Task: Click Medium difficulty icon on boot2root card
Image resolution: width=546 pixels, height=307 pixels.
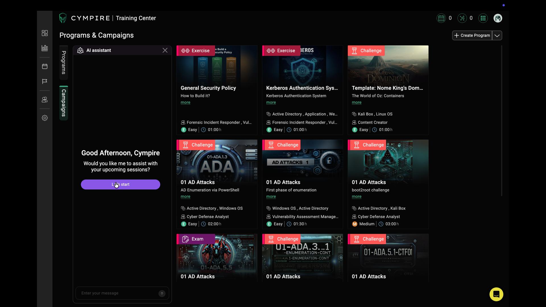Action: [x=355, y=224]
